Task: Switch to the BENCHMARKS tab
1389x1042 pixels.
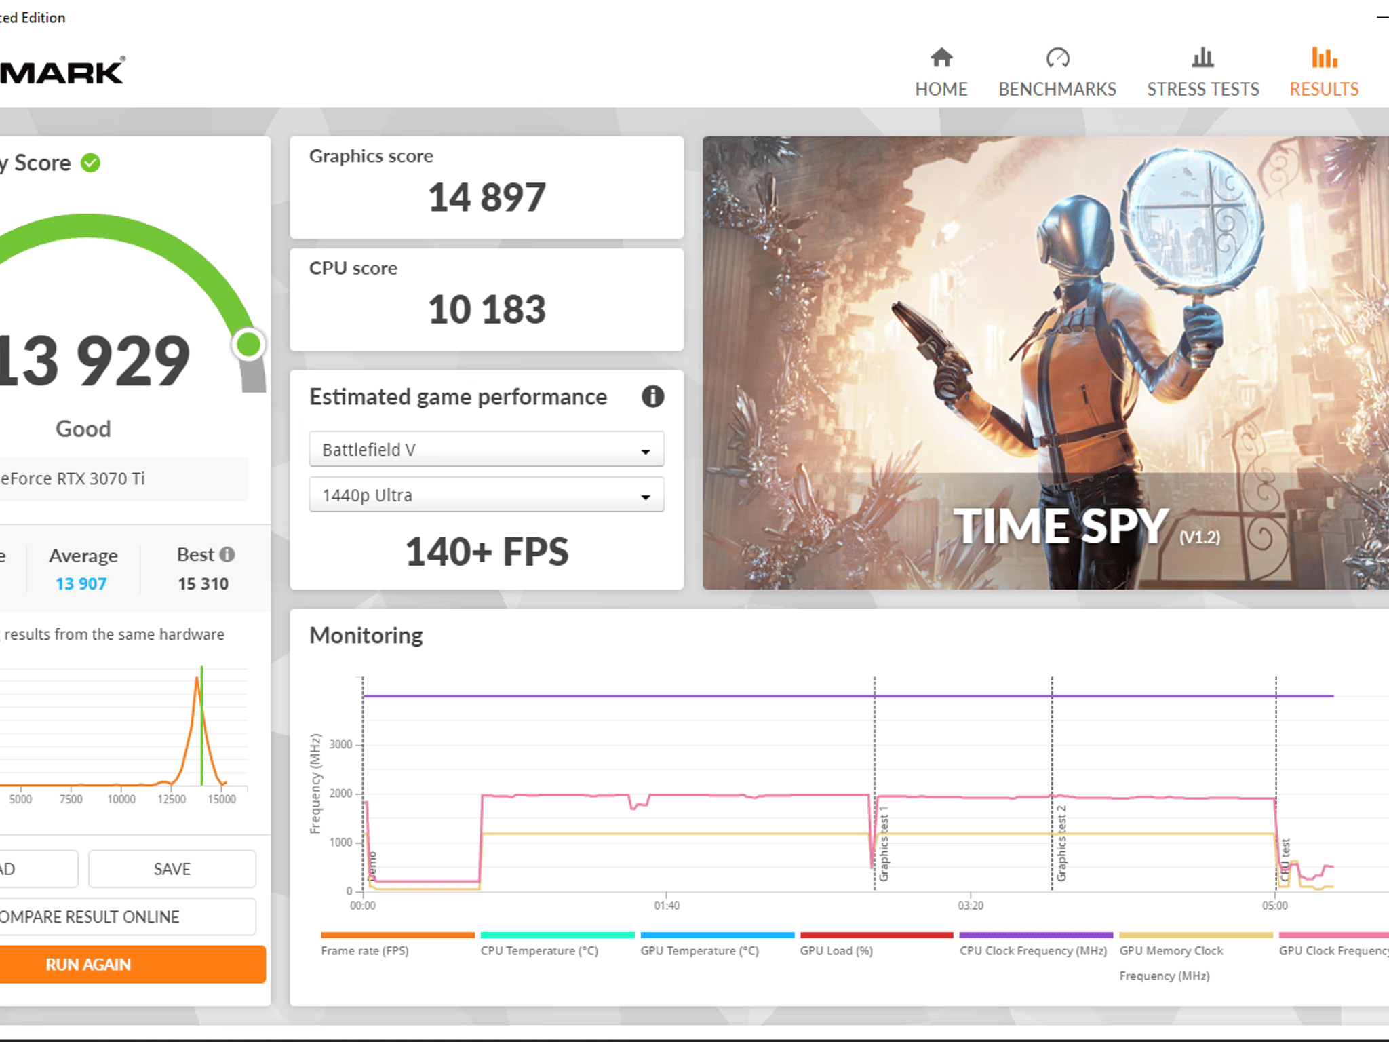Action: (x=1057, y=73)
